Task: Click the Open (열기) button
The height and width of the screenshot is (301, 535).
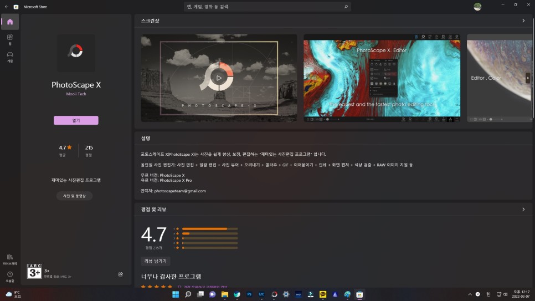Action: coord(76,120)
